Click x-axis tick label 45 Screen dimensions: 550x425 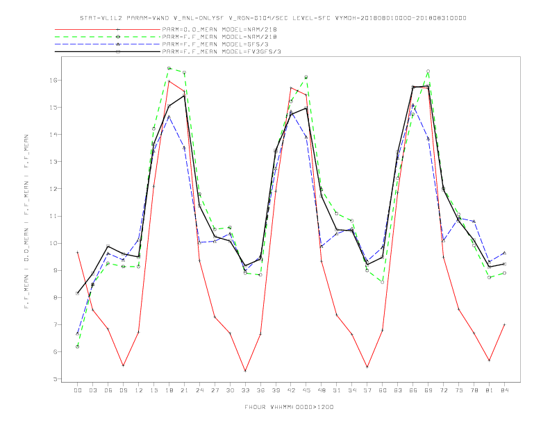306,390
